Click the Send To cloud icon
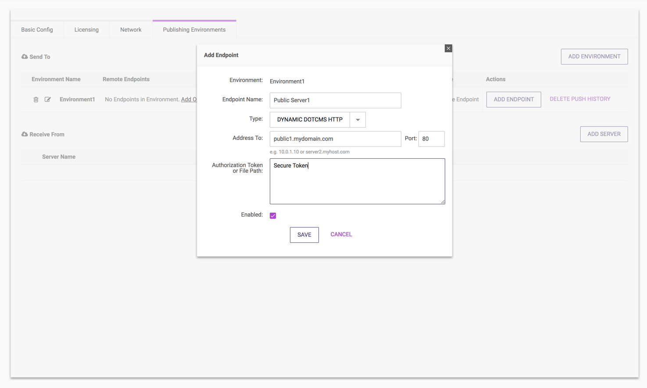Screen dimensions: 647x388 pos(25,57)
